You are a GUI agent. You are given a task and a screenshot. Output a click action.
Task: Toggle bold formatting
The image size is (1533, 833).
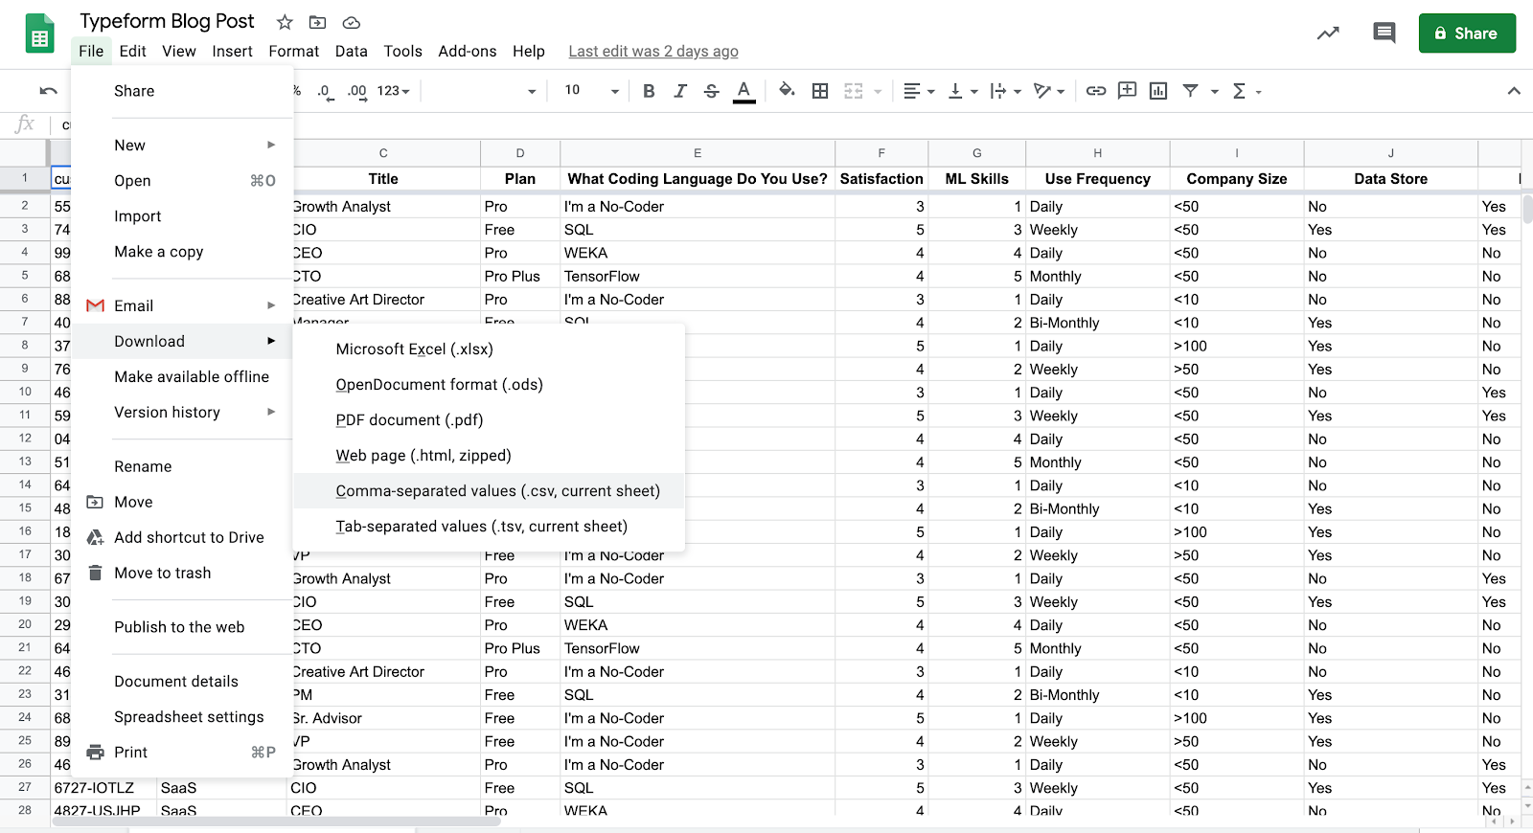(649, 91)
